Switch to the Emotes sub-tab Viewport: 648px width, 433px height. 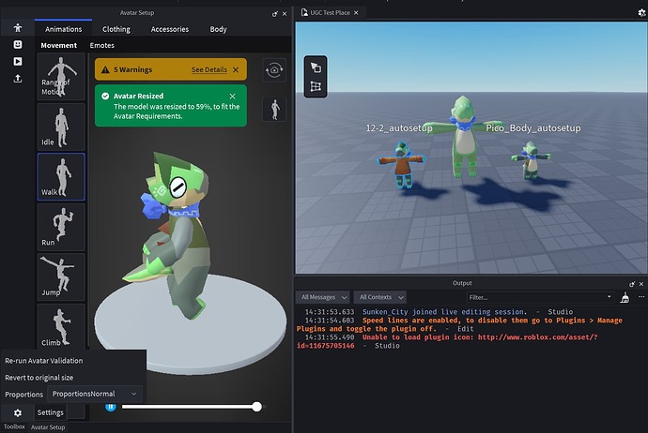(x=102, y=45)
